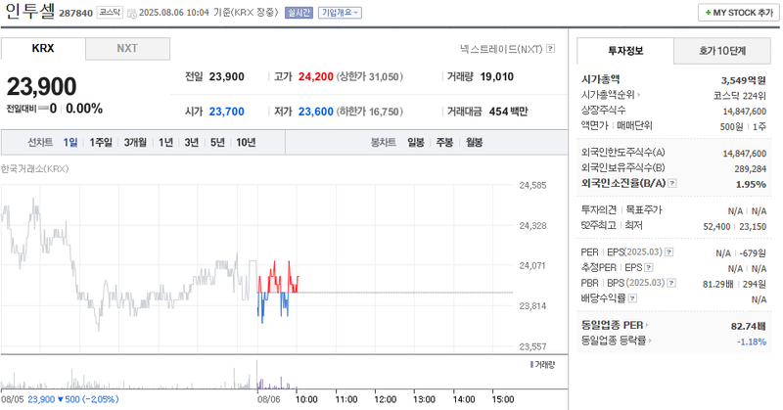Open help icon next to PBR BPS(2025.03)
Image resolution: width=783 pixels, height=410 pixels.
pyautogui.click(x=671, y=283)
